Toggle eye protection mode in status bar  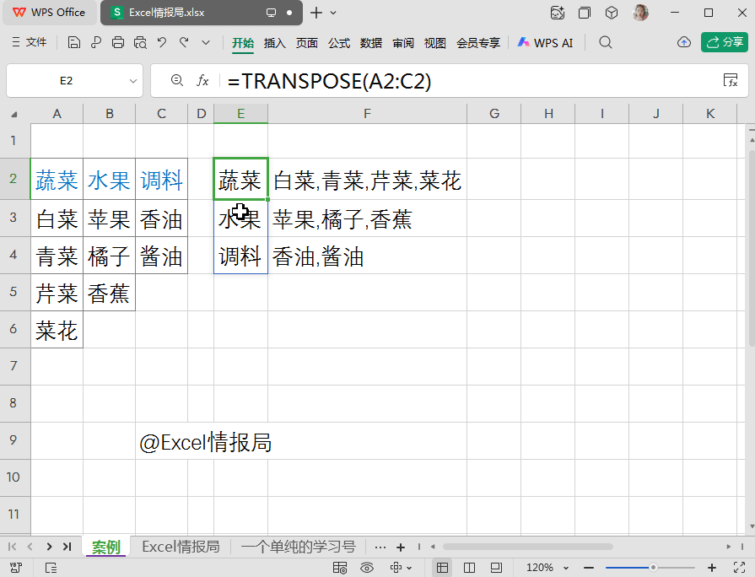(x=367, y=568)
